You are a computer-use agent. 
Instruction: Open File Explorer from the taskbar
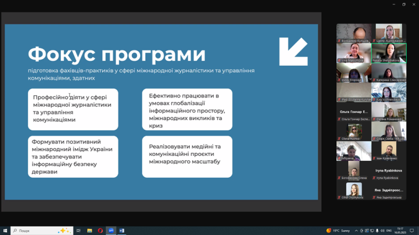point(89,231)
